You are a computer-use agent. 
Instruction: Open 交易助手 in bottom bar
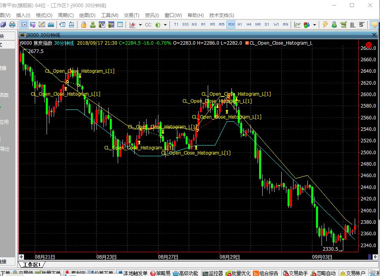pyautogui.click(x=295, y=273)
